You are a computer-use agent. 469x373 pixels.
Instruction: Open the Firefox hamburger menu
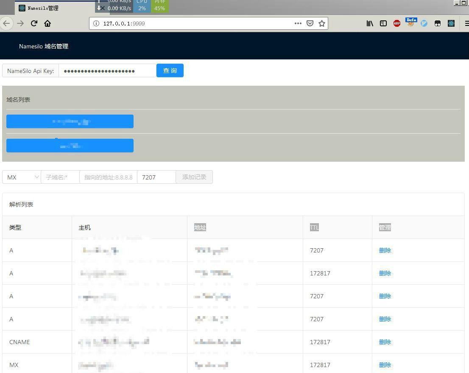click(x=466, y=23)
